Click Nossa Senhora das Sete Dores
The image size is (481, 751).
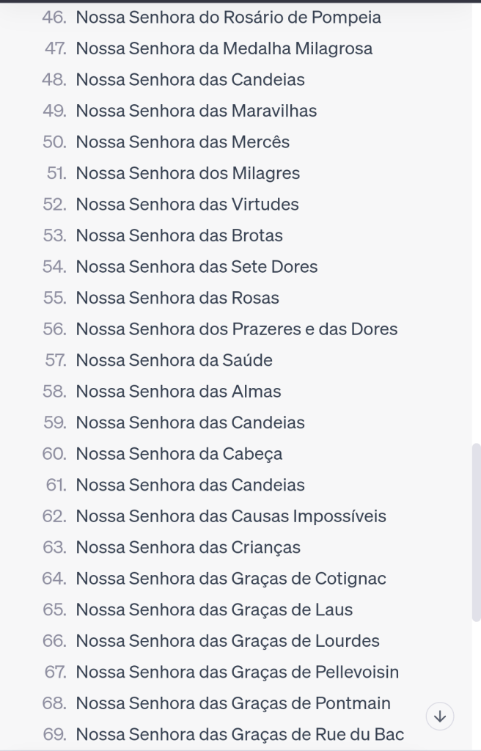click(x=197, y=267)
